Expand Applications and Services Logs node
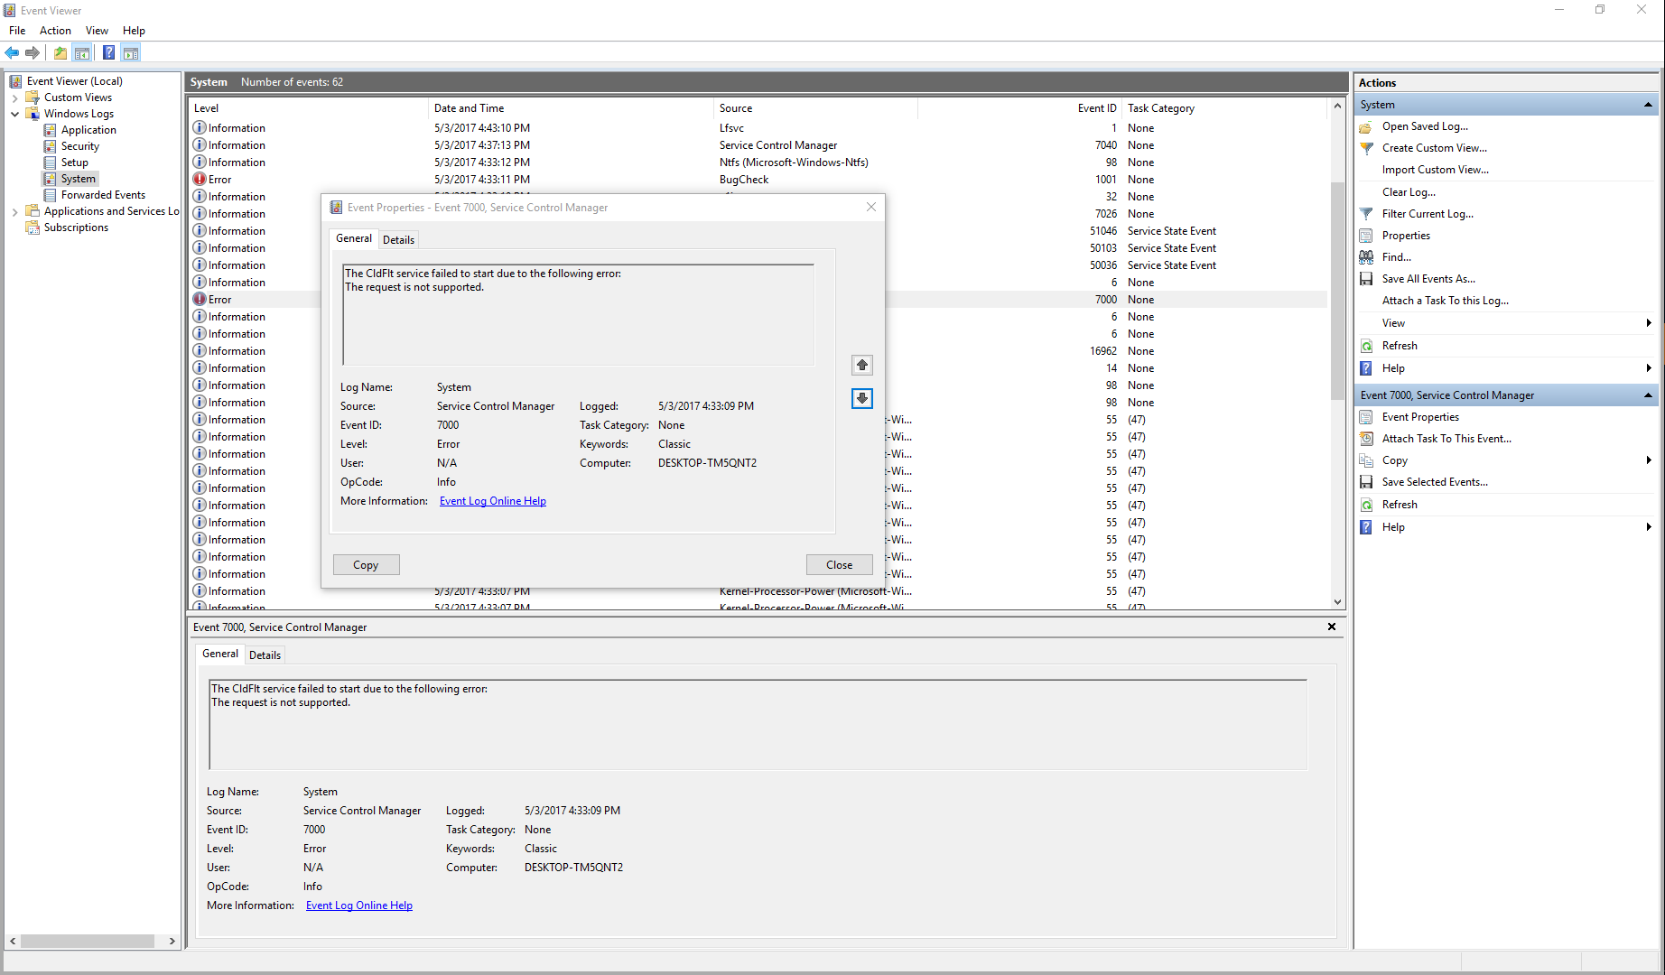 click(x=14, y=211)
